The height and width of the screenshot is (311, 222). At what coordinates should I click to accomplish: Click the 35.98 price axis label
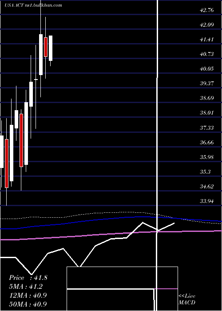coord(207,157)
